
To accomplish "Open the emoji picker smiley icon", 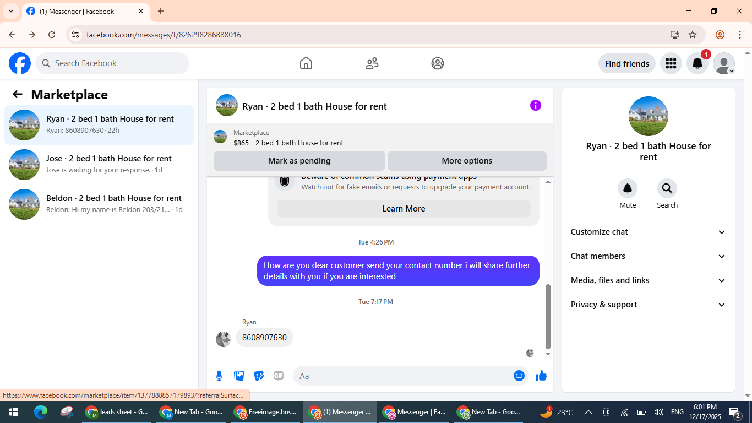I will tap(519, 376).
